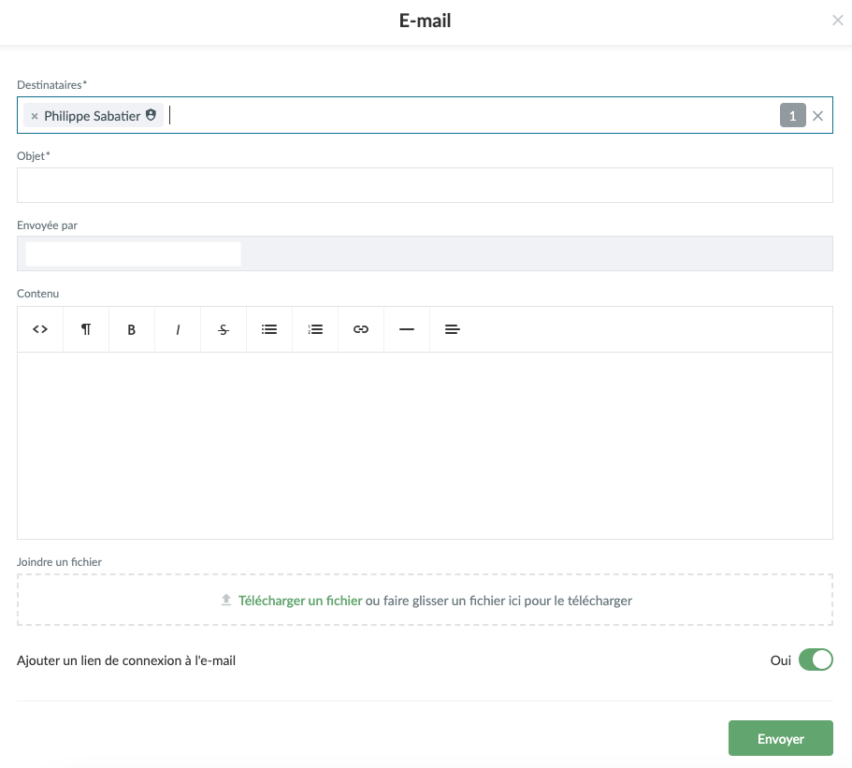Toggle italic text formatting

coord(178,329)
